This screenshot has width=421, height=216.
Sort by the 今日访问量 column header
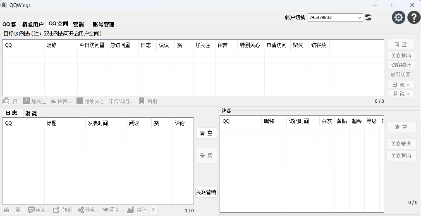92,45
